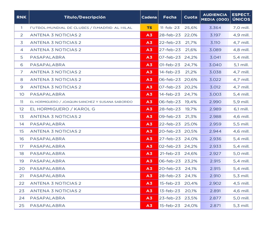
Task: Select the 24,6% share cell
Action: coord(191,154)
